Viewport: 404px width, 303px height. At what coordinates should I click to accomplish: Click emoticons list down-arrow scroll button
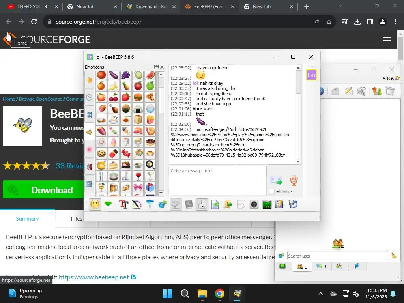[161, 193]
